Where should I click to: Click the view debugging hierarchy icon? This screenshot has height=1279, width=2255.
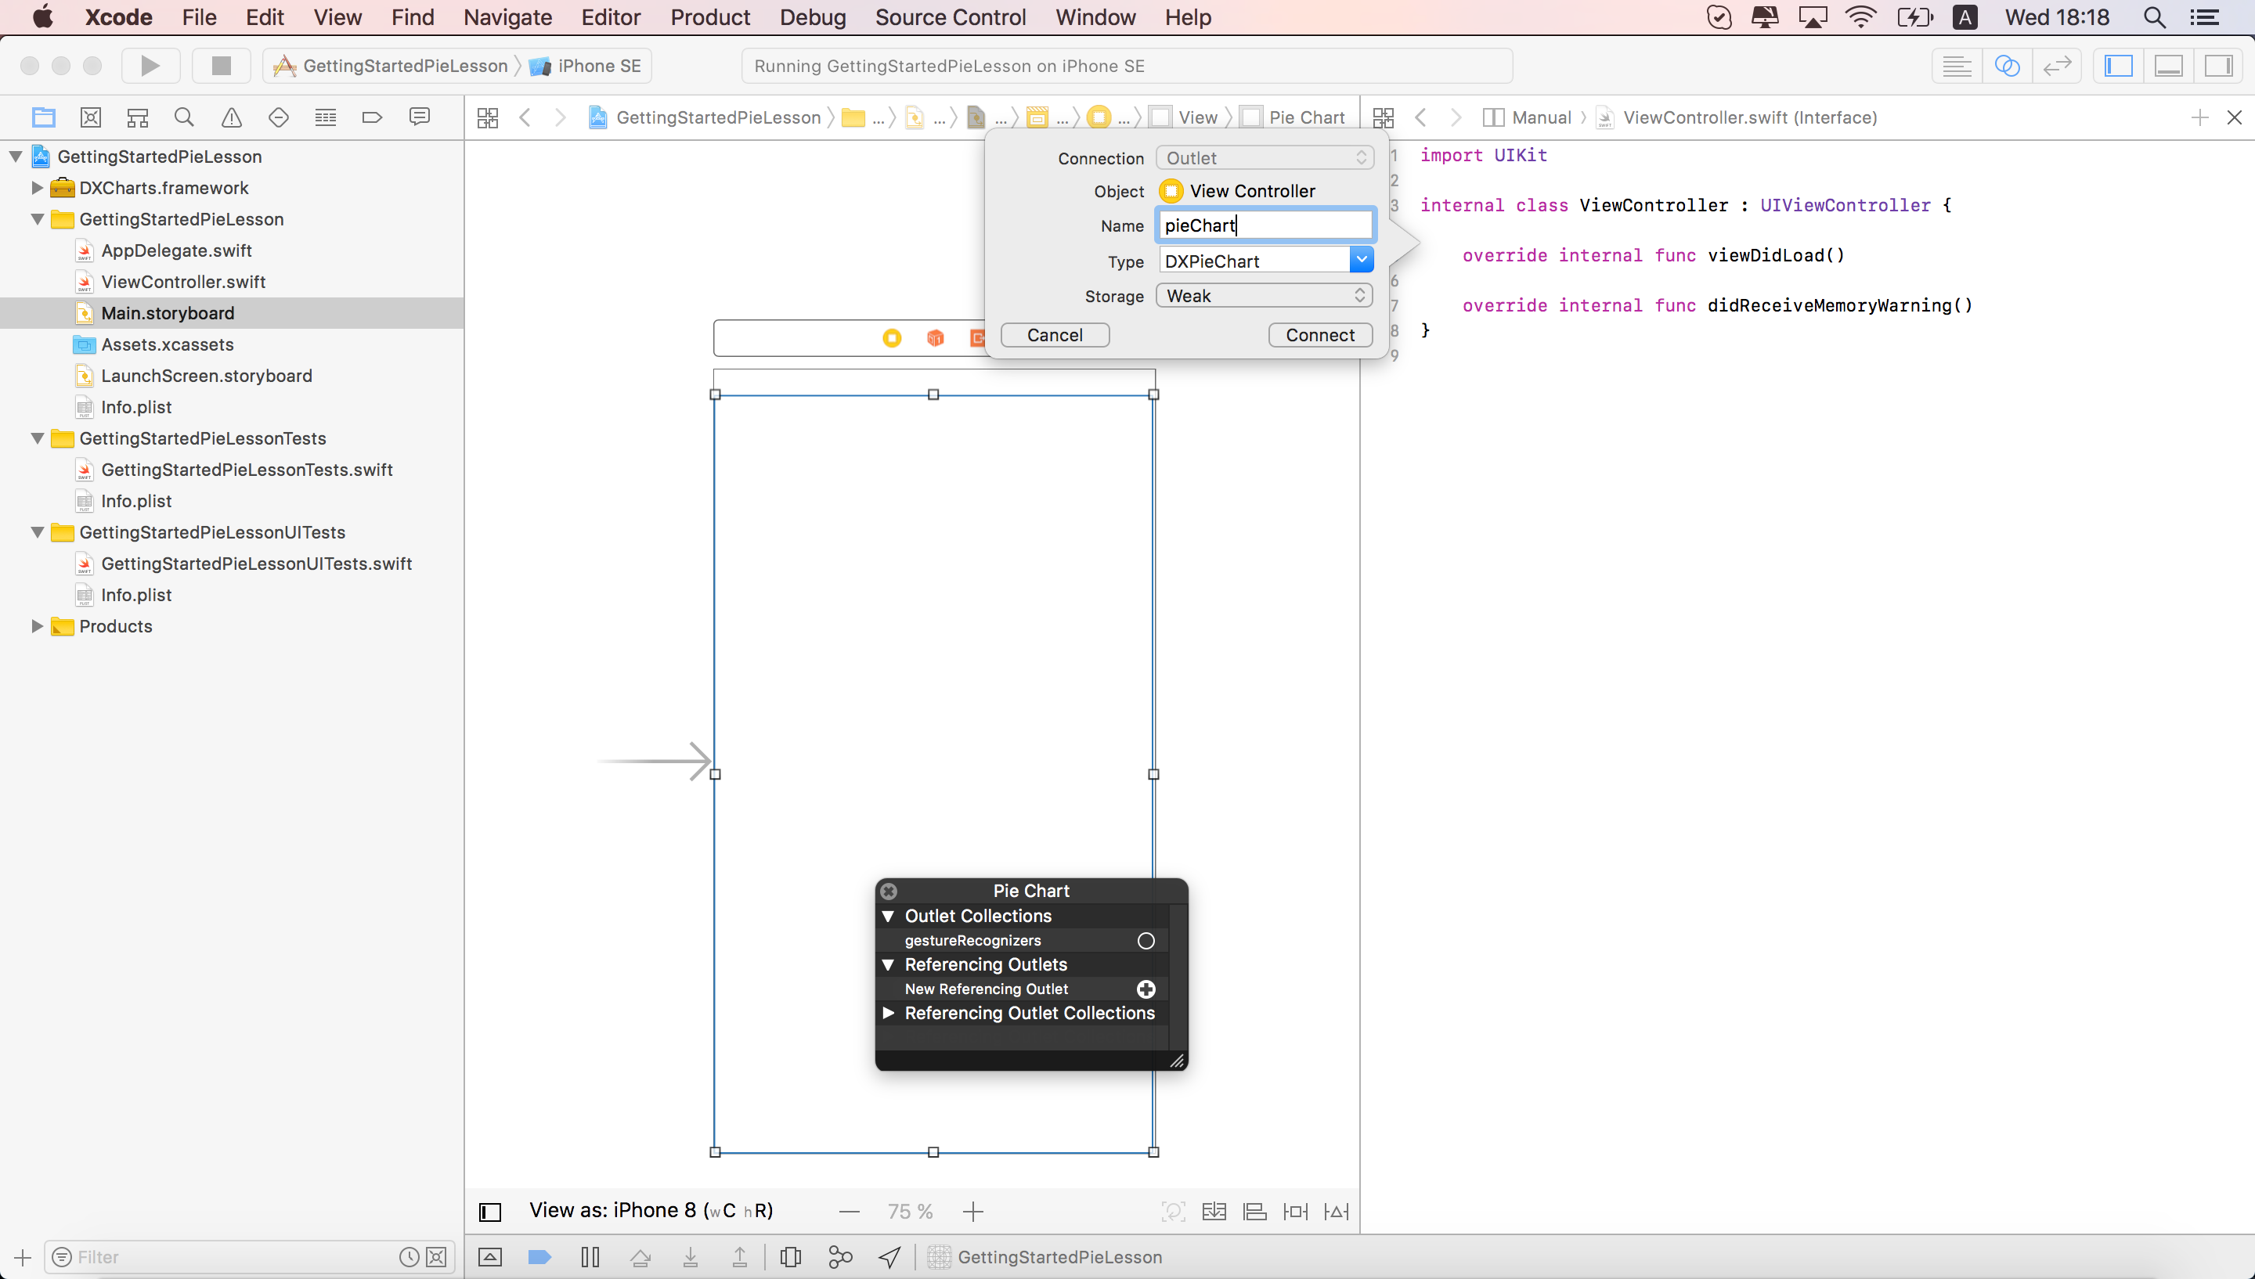(x=790, y=1257)
